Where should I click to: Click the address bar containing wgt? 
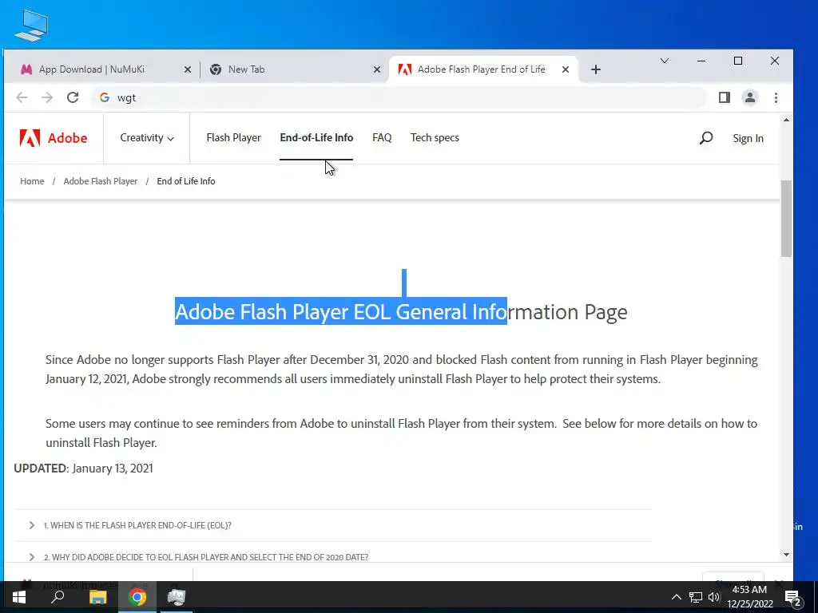399,97
